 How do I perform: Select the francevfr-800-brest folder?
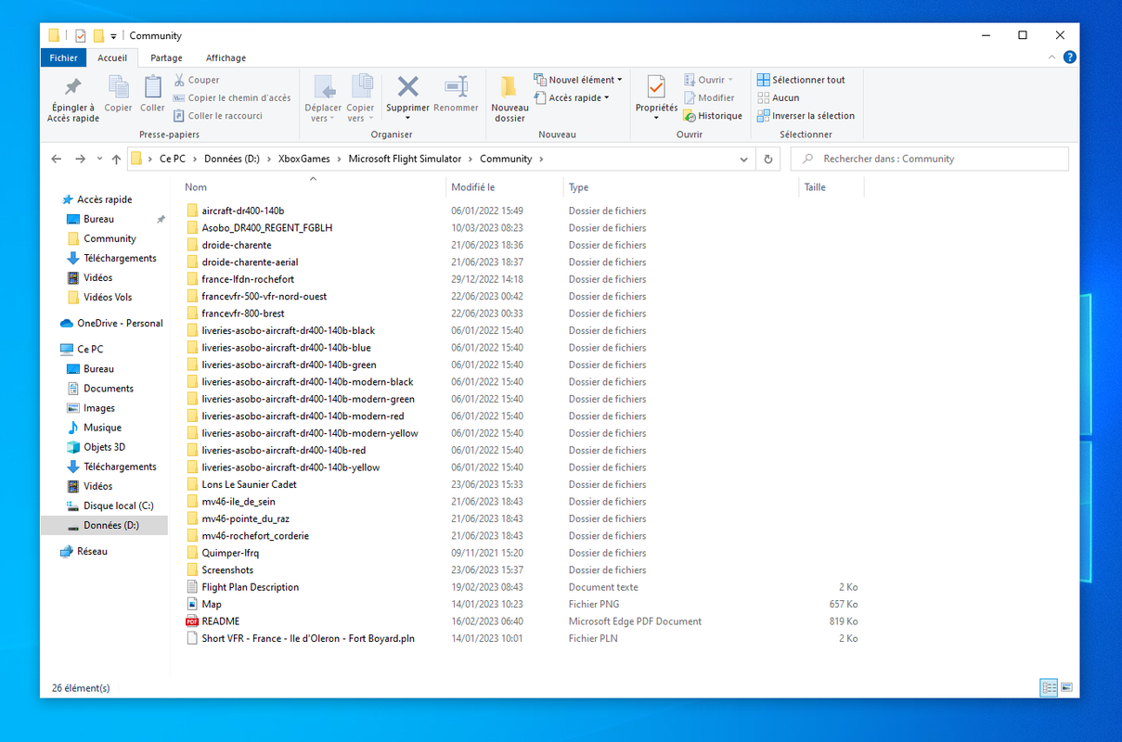pyautogui.click(x=242, y=313)
